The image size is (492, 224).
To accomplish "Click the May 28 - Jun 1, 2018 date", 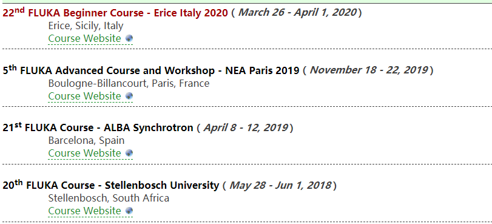I will pos(280,185).
